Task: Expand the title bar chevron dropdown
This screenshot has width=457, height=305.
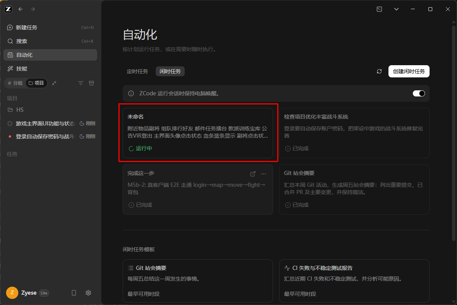Action: point(396,9)
